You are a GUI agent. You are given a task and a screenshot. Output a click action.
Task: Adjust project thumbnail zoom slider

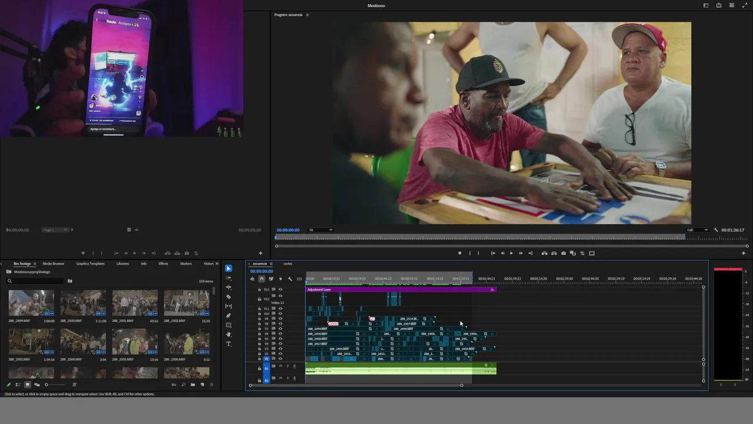coord(55,385)
